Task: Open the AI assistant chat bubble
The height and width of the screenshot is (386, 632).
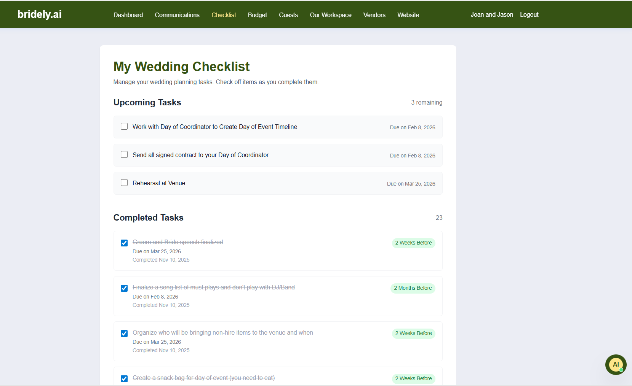Action: [616, 365]
